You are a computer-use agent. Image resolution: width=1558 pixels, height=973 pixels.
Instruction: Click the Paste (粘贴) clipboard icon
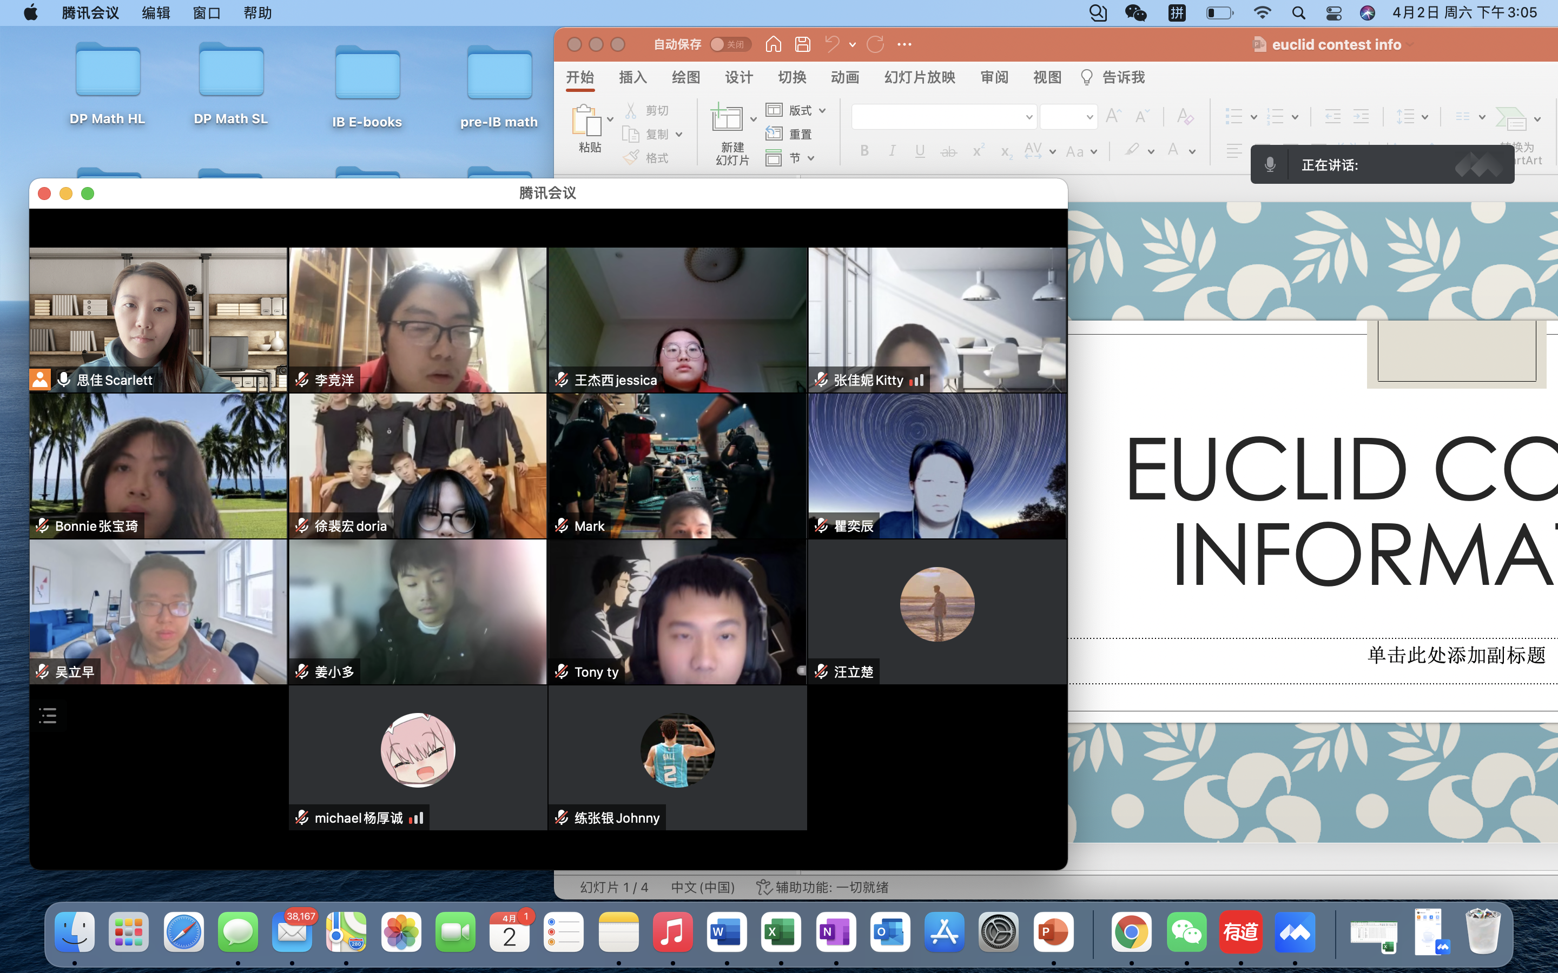pyautogui.click(x=586, y=121)
